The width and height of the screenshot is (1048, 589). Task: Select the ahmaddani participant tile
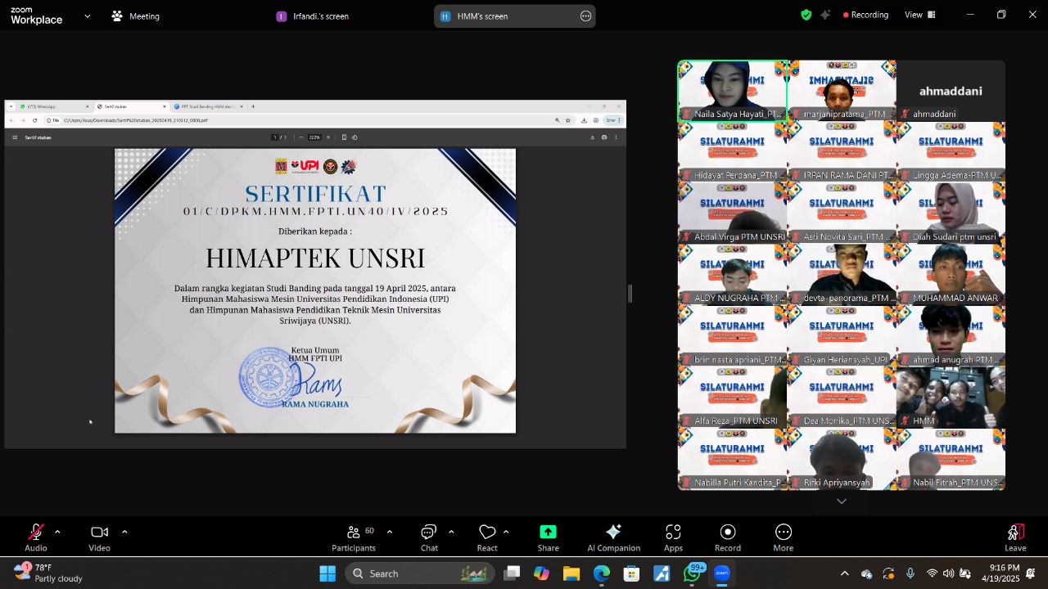point(951,91)
